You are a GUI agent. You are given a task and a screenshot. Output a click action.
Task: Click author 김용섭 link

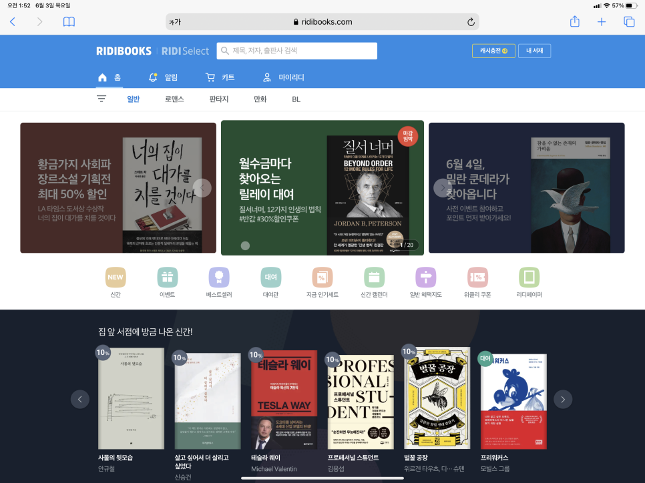pos(336,468)
